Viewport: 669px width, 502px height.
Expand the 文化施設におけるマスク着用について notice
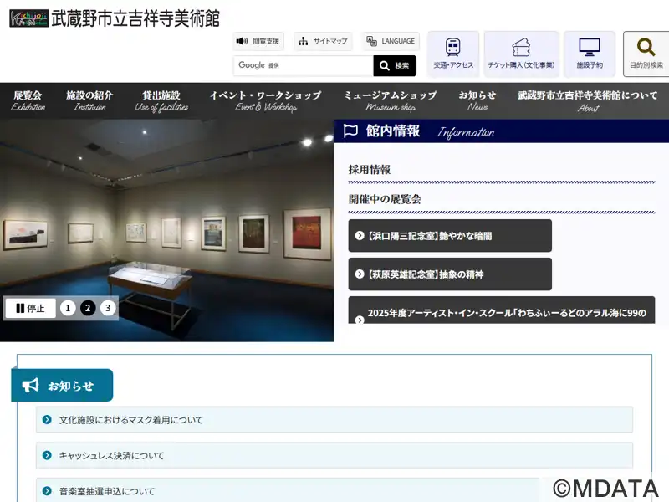[x=334, y=420]
